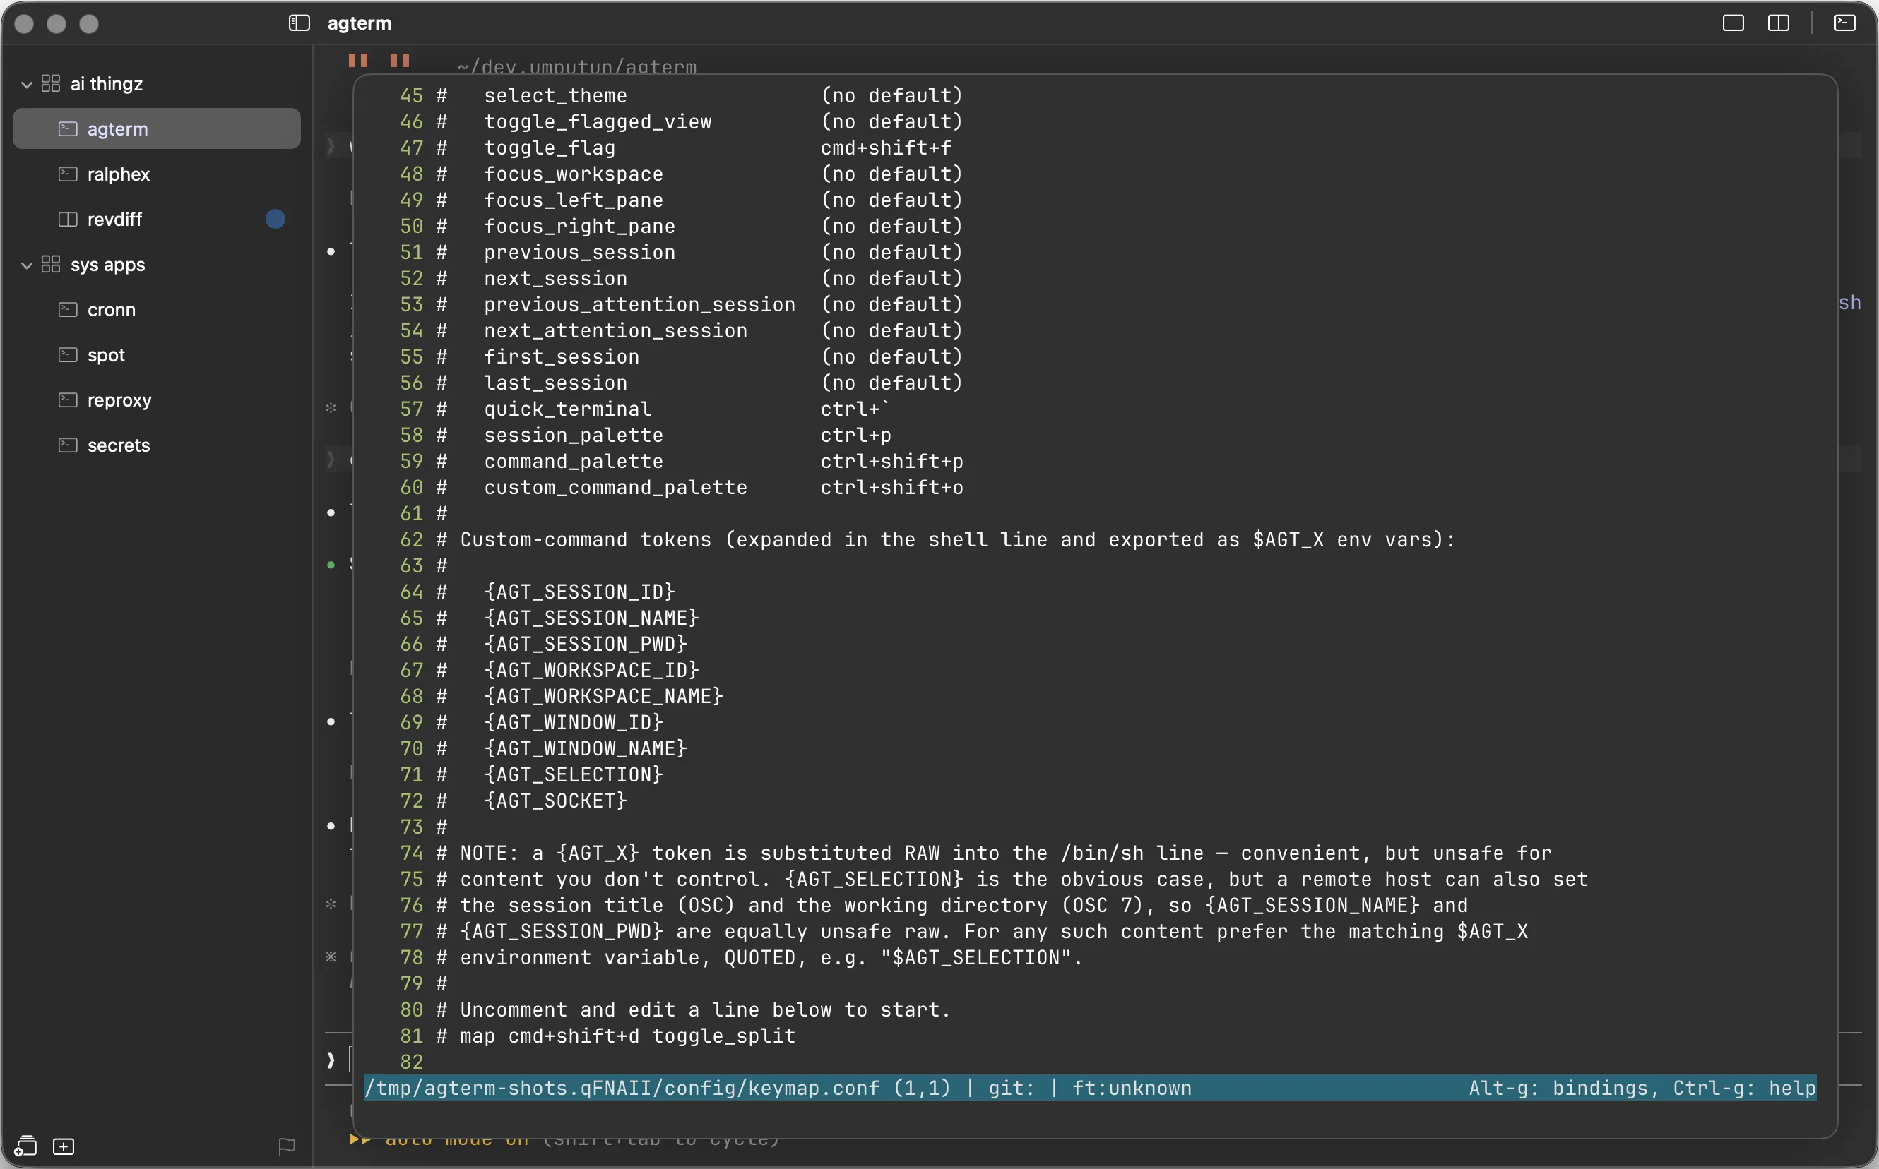
Task: Click the keymap.conf file path in status bar
Action: [622, 1088]
